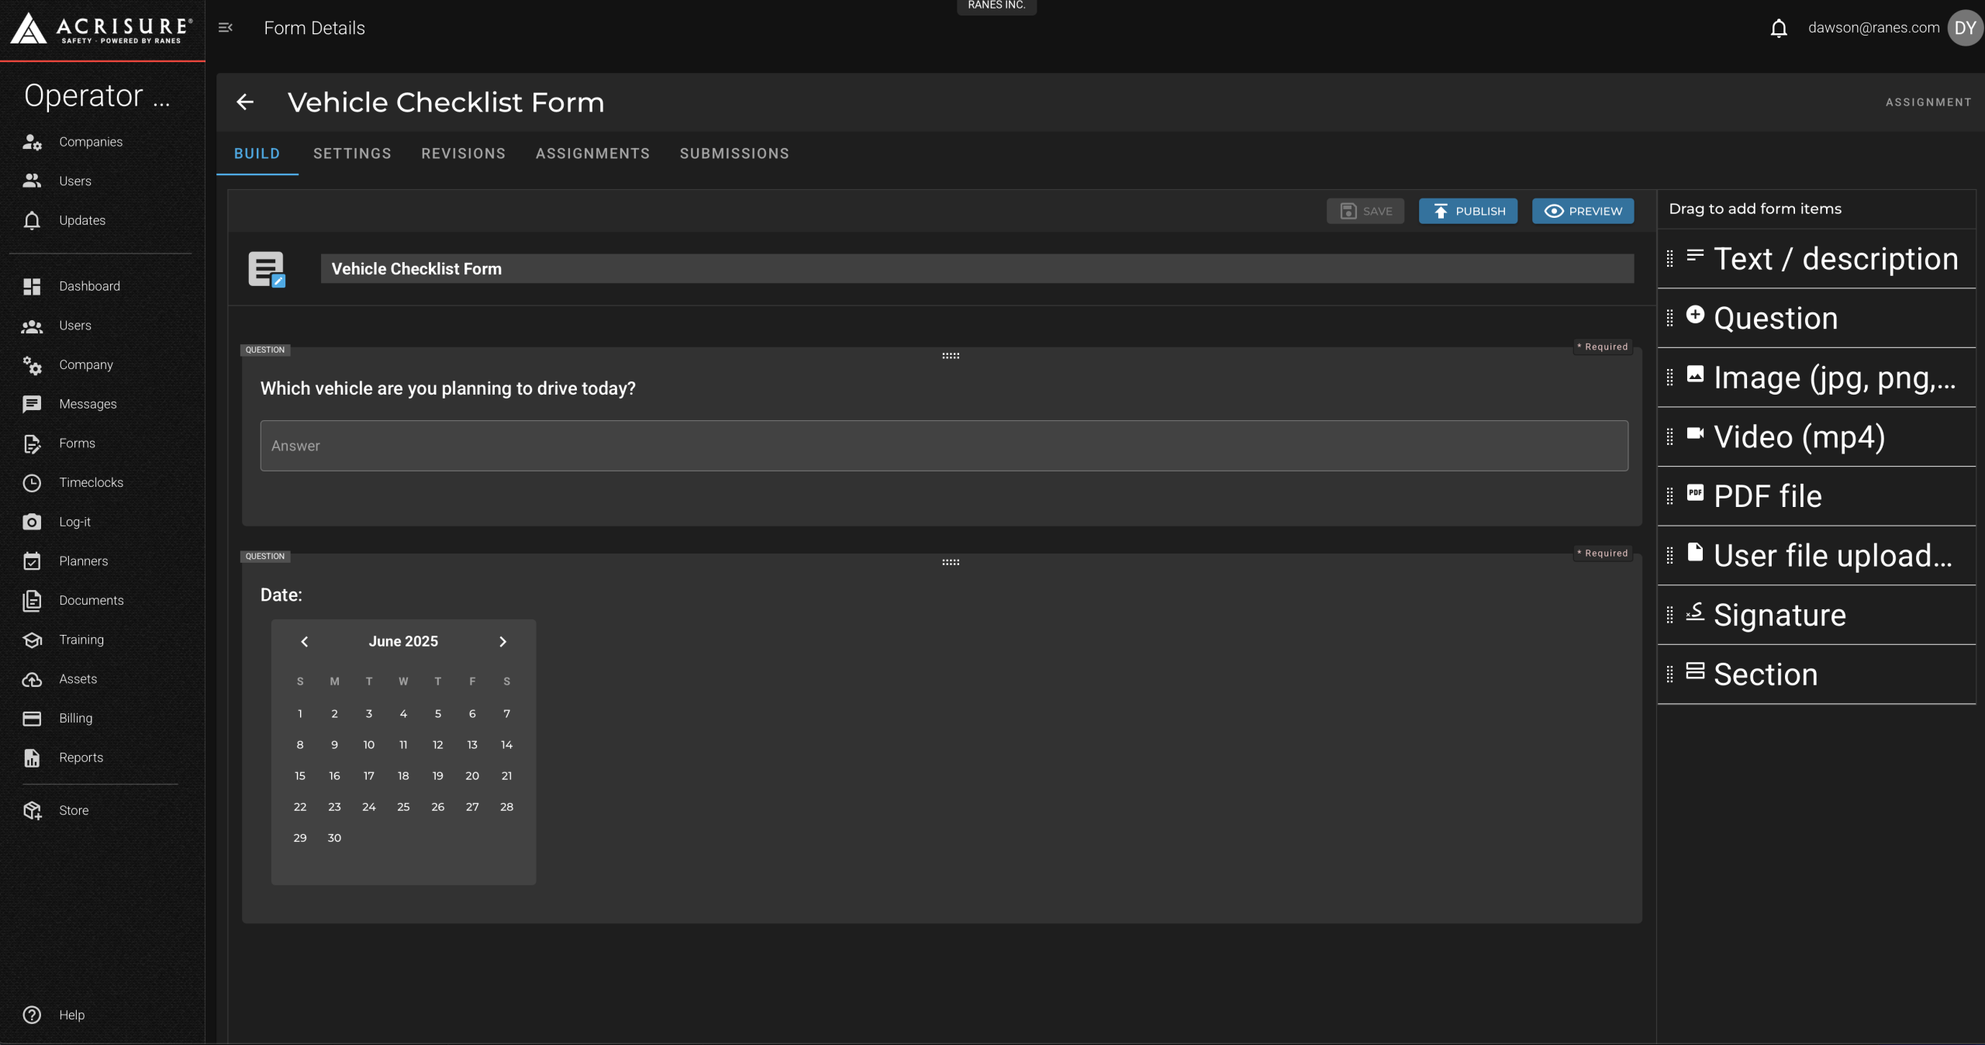
Task: Select June 1 in the calendar
Action: tap(300, 714)
